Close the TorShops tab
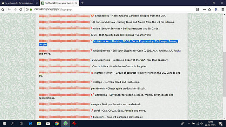The height and width of the screenshot is (127, 226). (76, 3)
